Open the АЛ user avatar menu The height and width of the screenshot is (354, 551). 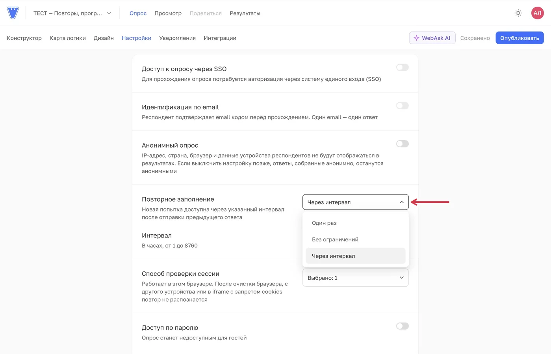coord(537,13)
